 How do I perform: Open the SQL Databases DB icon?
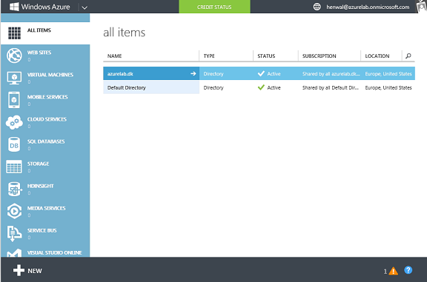(14, 144)
